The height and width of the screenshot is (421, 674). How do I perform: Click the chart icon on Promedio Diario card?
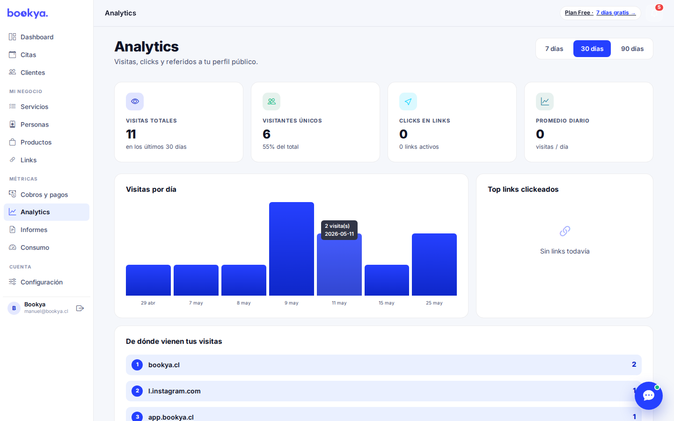[x=545, y=102]
